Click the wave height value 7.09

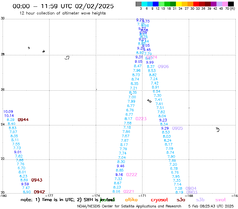tap(169, 149)
